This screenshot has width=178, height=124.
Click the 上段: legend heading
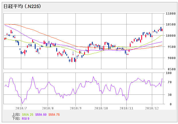pos(16,115)
